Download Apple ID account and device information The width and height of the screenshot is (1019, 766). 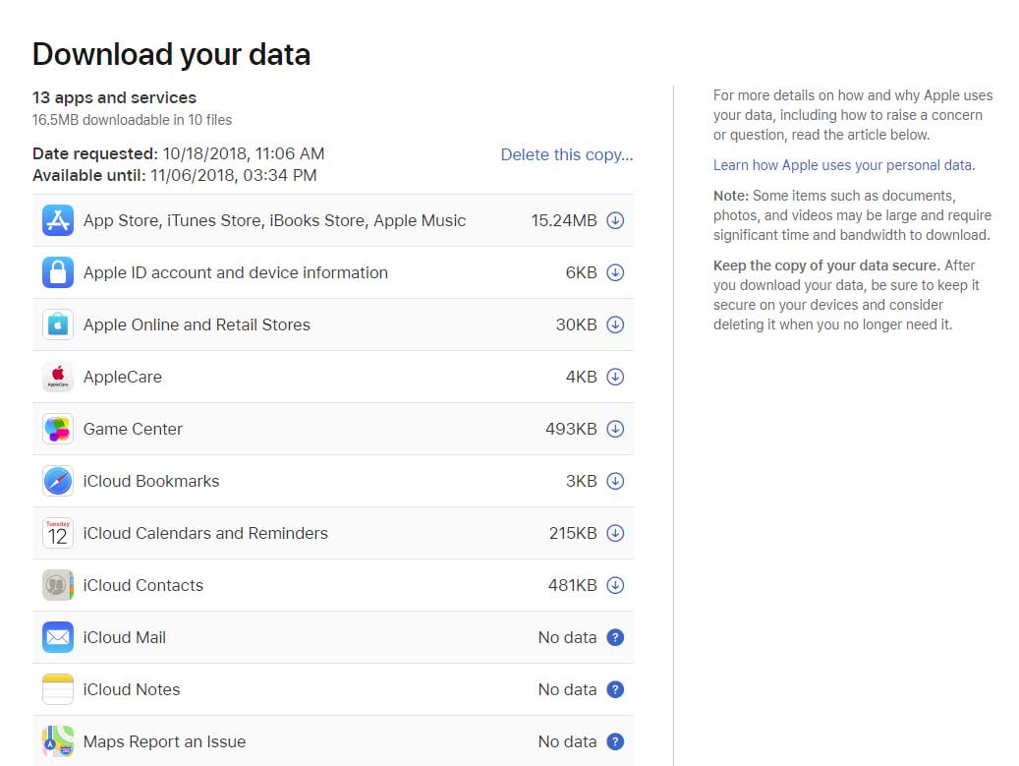pyautogui.click(x=615, y=272)
